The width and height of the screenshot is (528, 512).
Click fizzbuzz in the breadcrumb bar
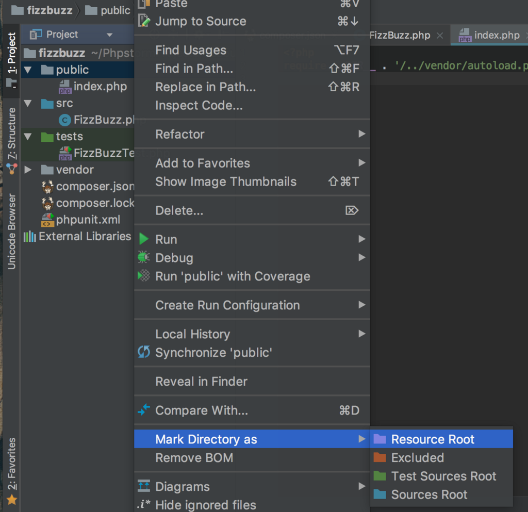coord(42,10)
